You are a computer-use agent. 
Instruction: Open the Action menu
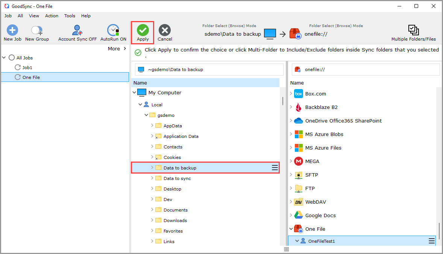coord(52,16)
